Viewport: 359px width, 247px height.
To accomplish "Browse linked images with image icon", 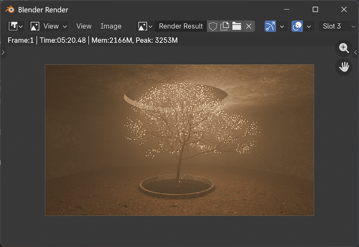I will pyautogui.click(x=145, y=26).
